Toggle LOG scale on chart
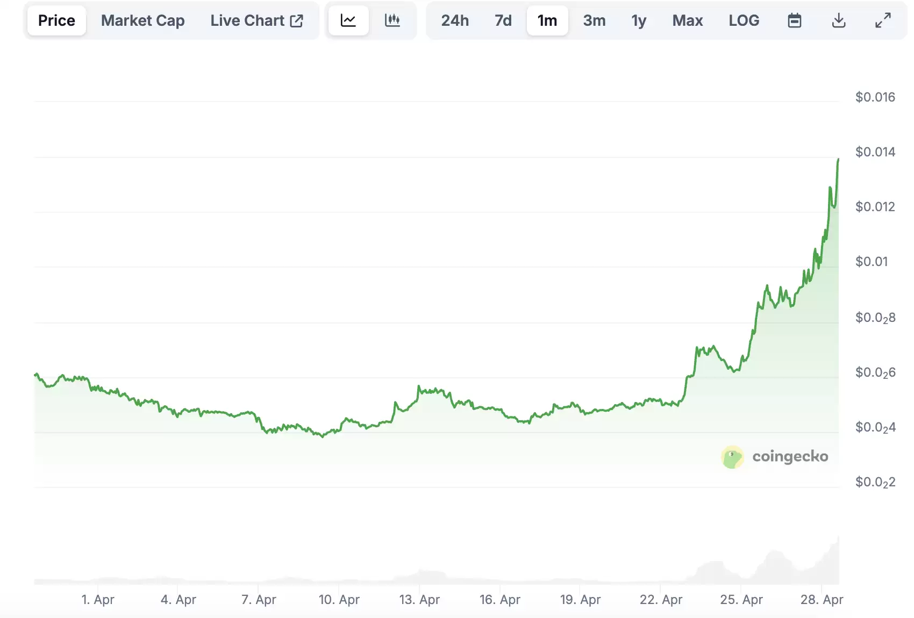The image size is (914, 618). point(744,20)
